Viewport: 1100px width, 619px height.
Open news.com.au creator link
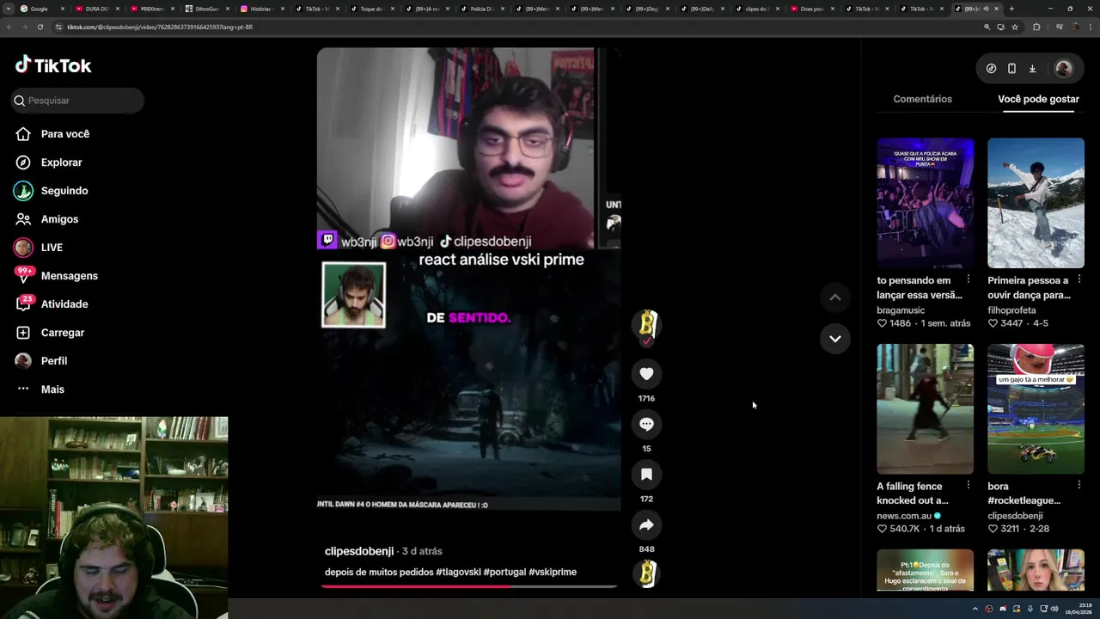(904, 516)
